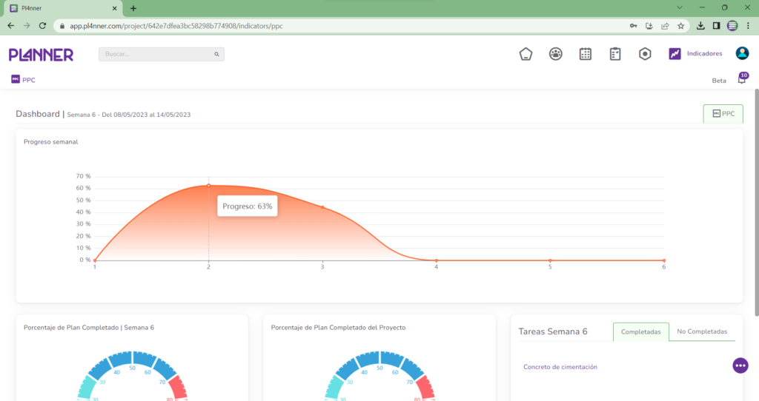Open the Concreto de cimentación task
The image size is (759, 401).
[x=560, y=367]
